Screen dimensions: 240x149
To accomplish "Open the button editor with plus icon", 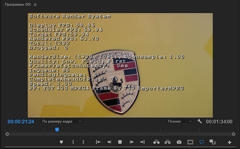I will [x=229, y=142].
